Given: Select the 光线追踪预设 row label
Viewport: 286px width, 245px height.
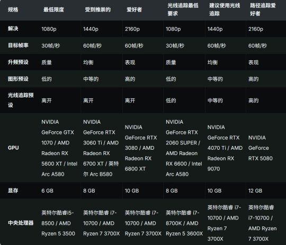Looking at the screenshot, I should click(21, 100).
